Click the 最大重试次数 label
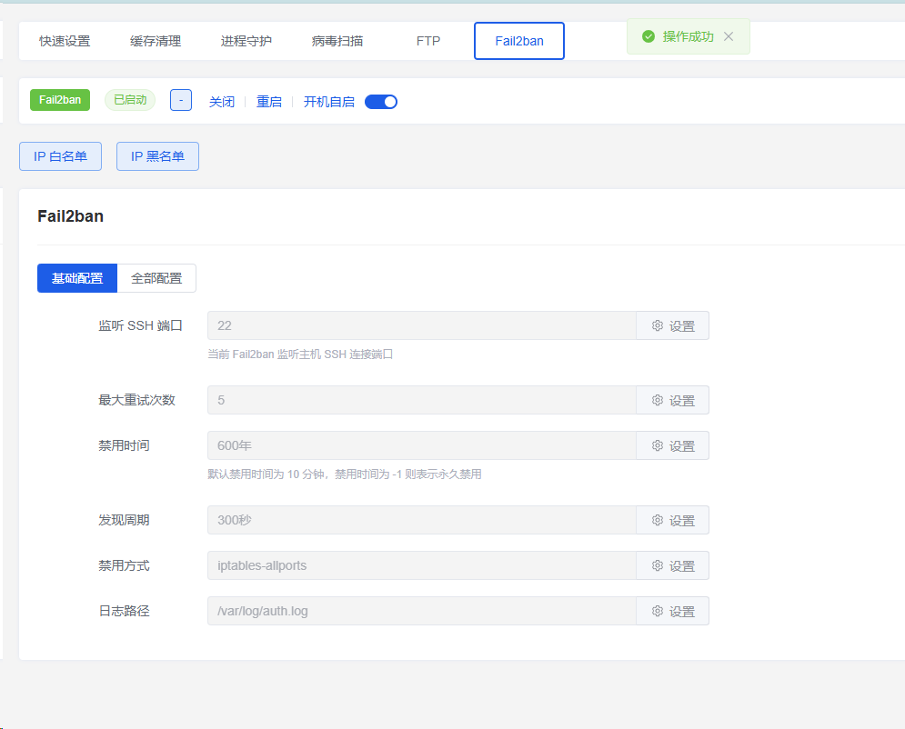905x729 pixels. pos(136,400)
